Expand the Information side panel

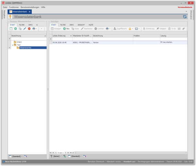(x=191, y=15)
